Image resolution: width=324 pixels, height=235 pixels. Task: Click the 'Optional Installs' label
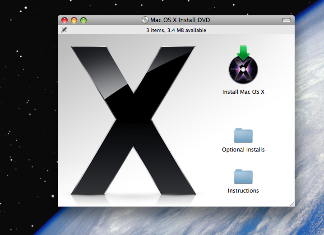[x=243, y=149]
